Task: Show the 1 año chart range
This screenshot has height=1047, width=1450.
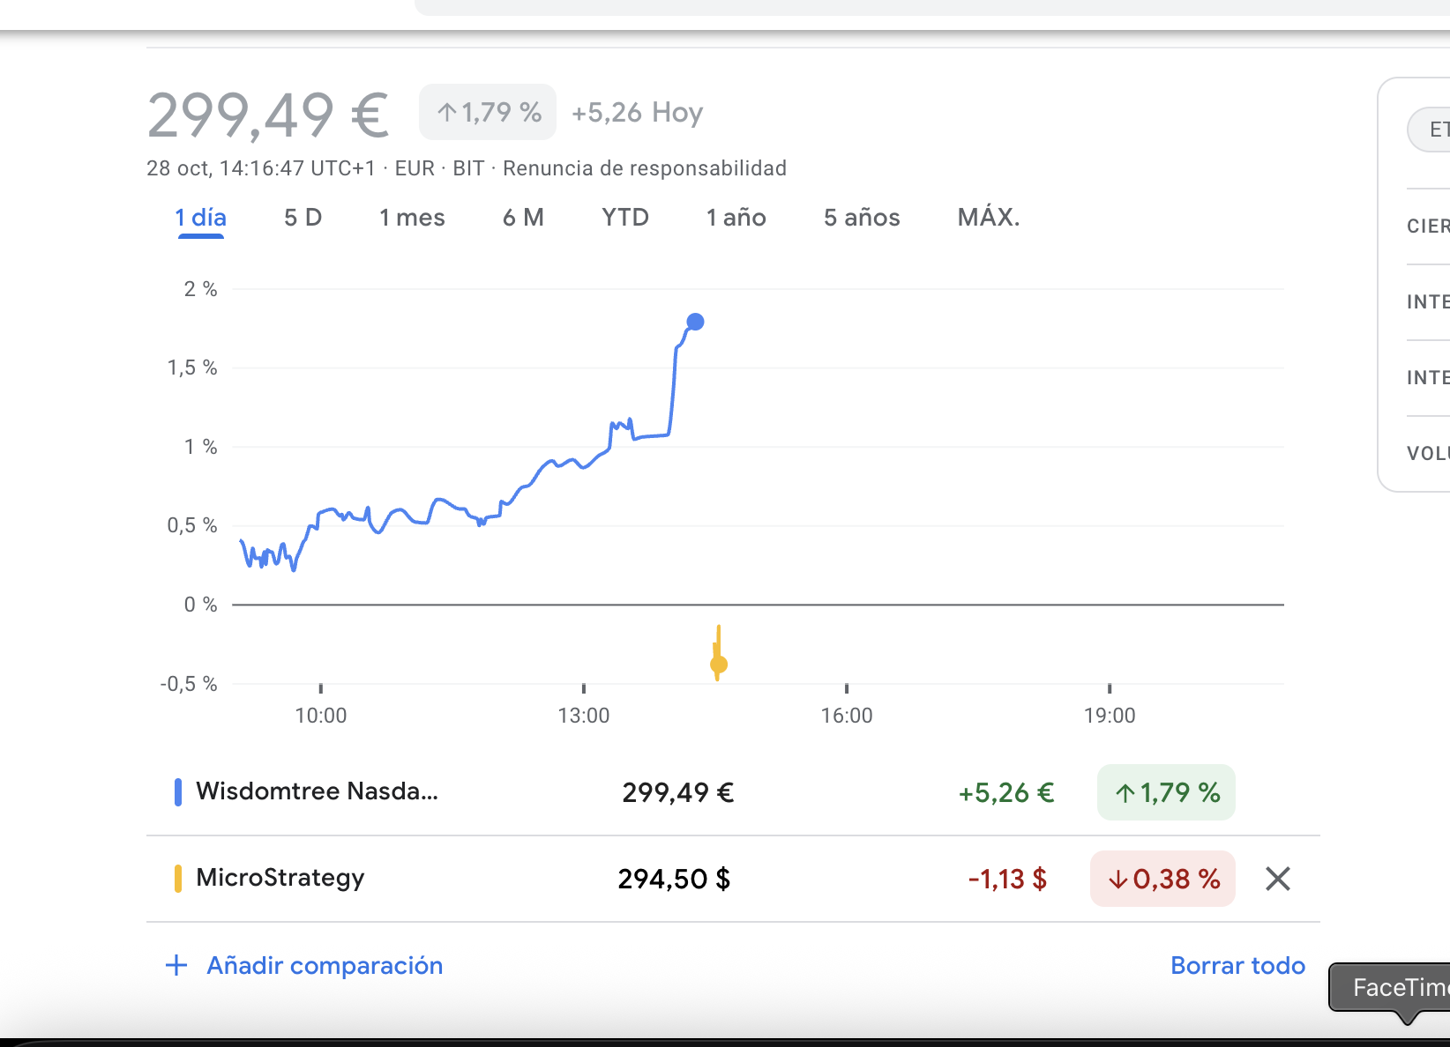Action: (x=736, y=218)
